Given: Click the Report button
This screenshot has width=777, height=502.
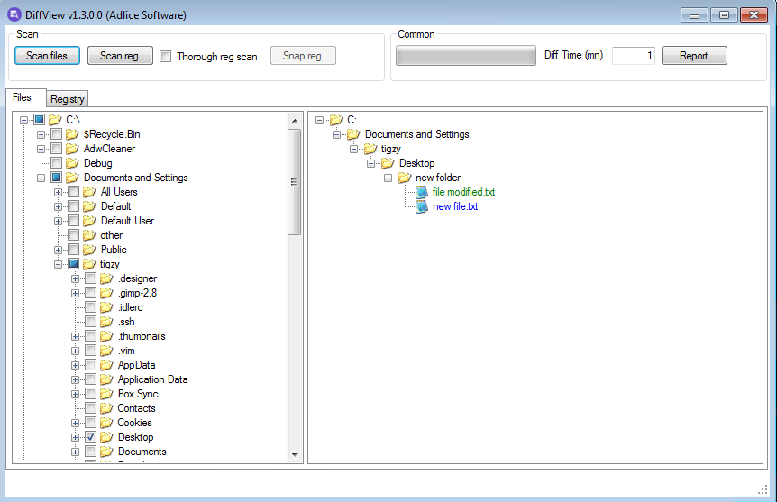Looking at the screenshot, I should [x=694, y=56].
